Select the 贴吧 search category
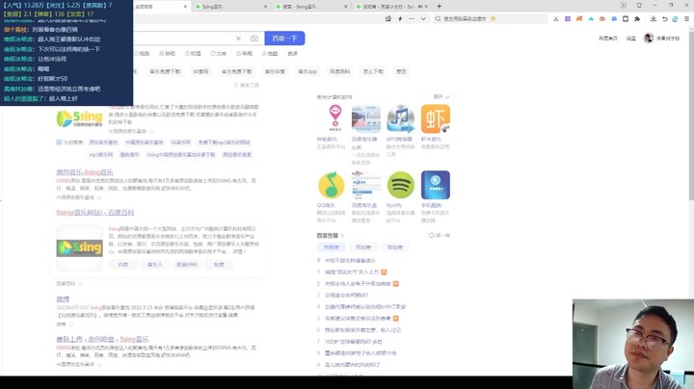This screenshot has width=694, height=389. (168, 54)
